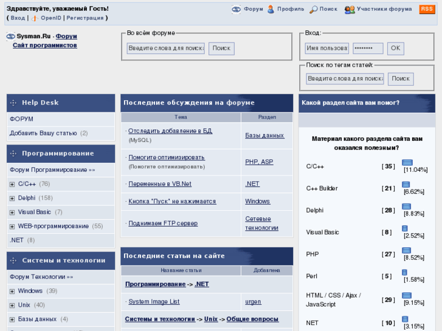The height and width of the screenshot is (331, 442).
Task: Click the username input field
Action: (326, 49)
